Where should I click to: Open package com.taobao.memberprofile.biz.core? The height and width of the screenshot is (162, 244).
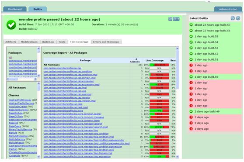pyautogui.click(x=63, y=110)
